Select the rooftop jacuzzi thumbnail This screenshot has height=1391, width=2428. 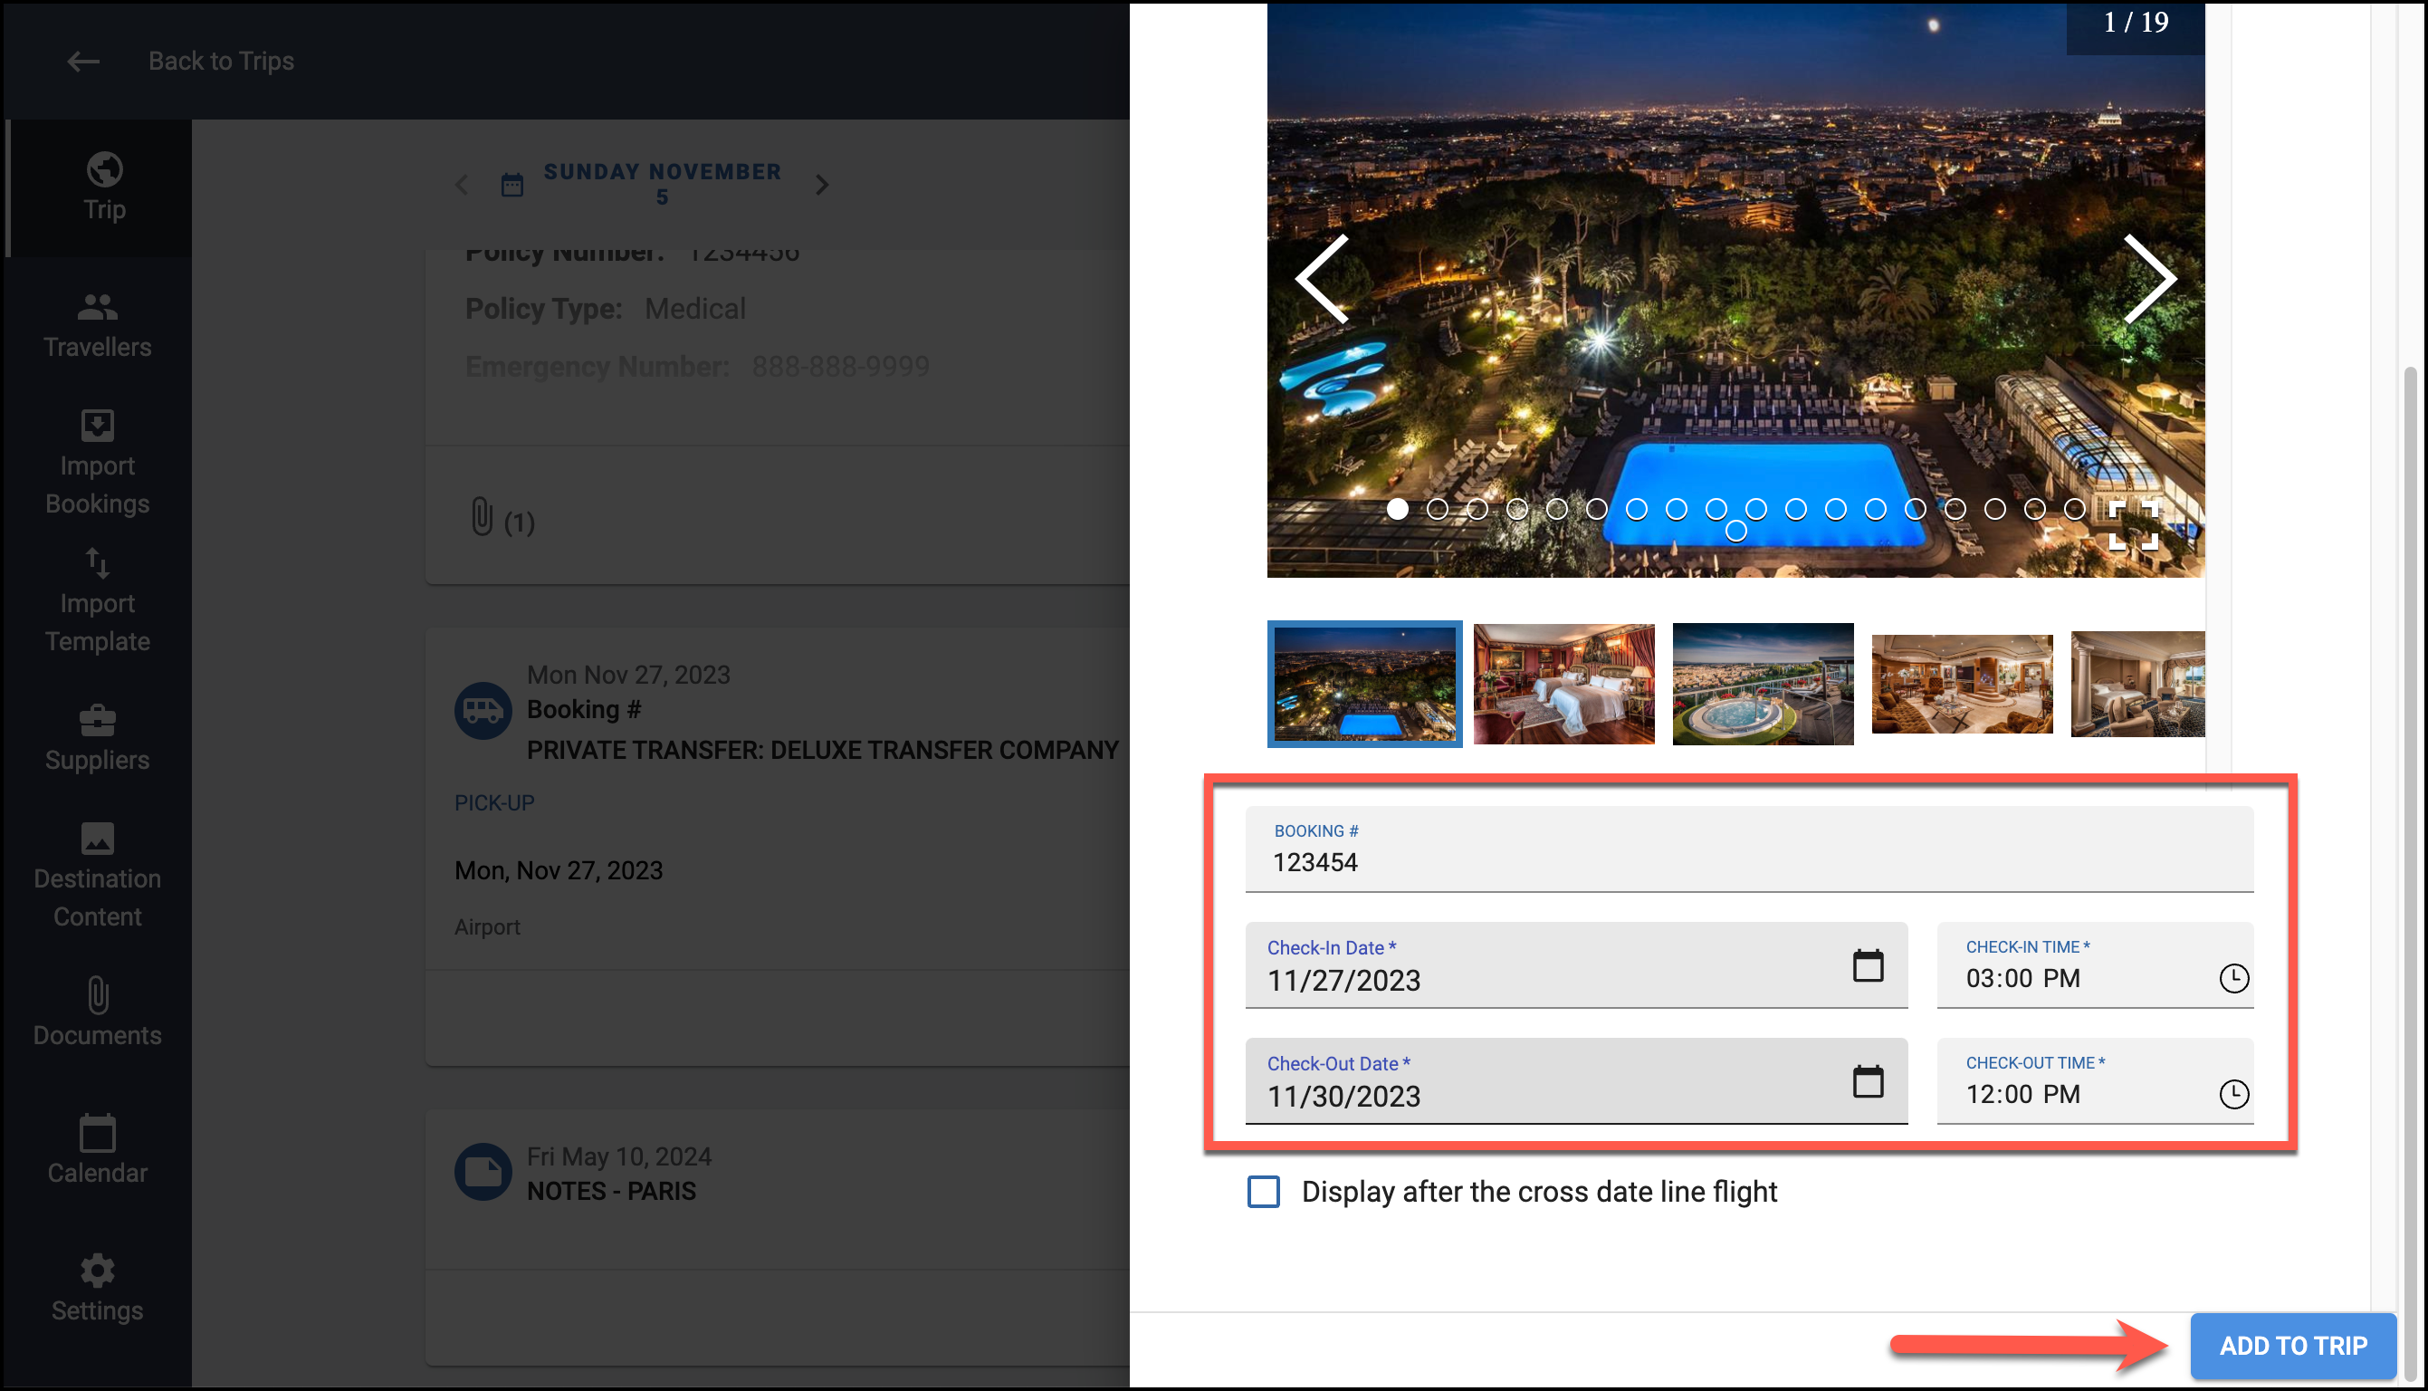(x=1763, y=684)
